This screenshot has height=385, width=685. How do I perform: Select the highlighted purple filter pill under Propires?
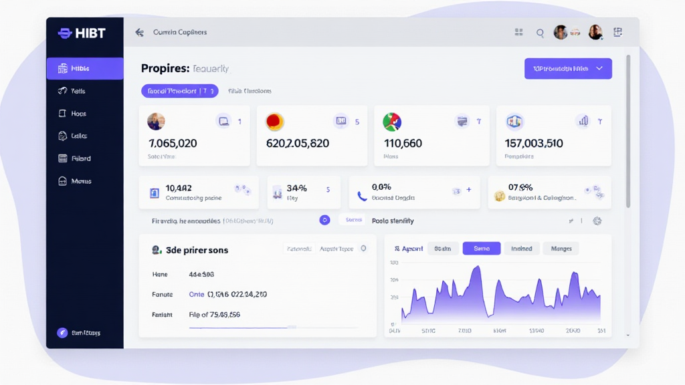click(179, 91)
